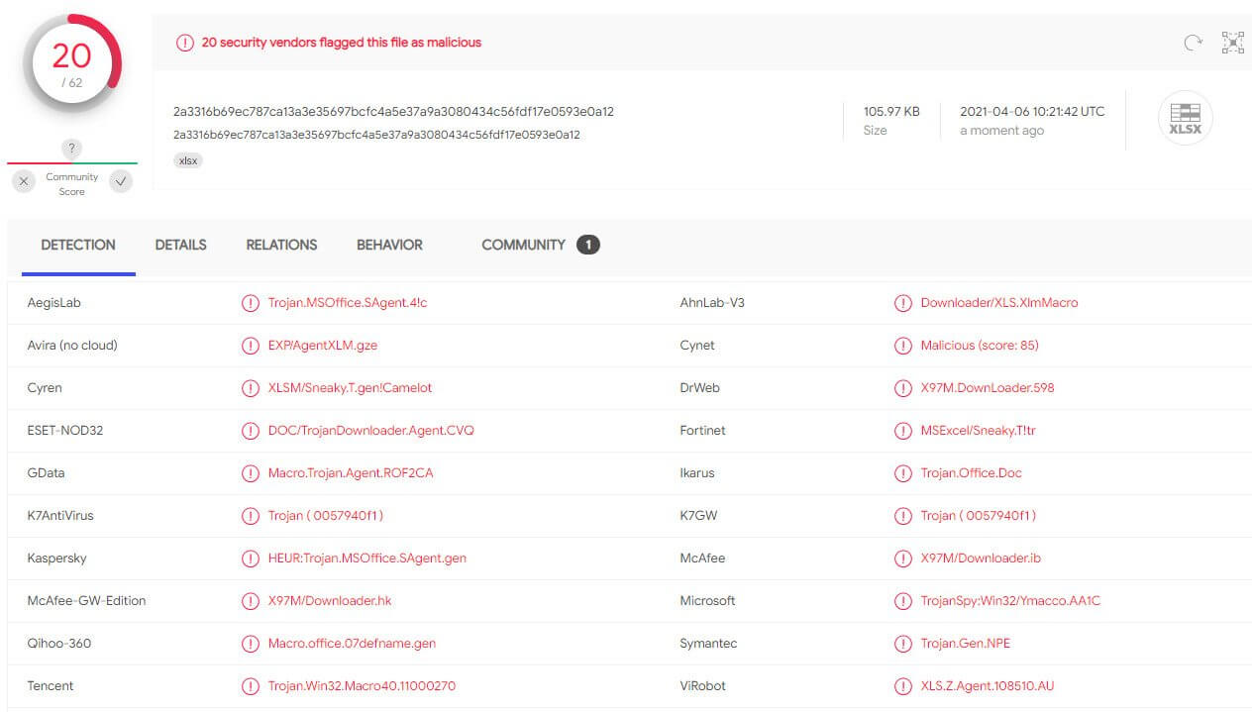The image size is (1252, 712).
Task: Click the reanalyze file refresh icon
Action: tap(1194, 43)
